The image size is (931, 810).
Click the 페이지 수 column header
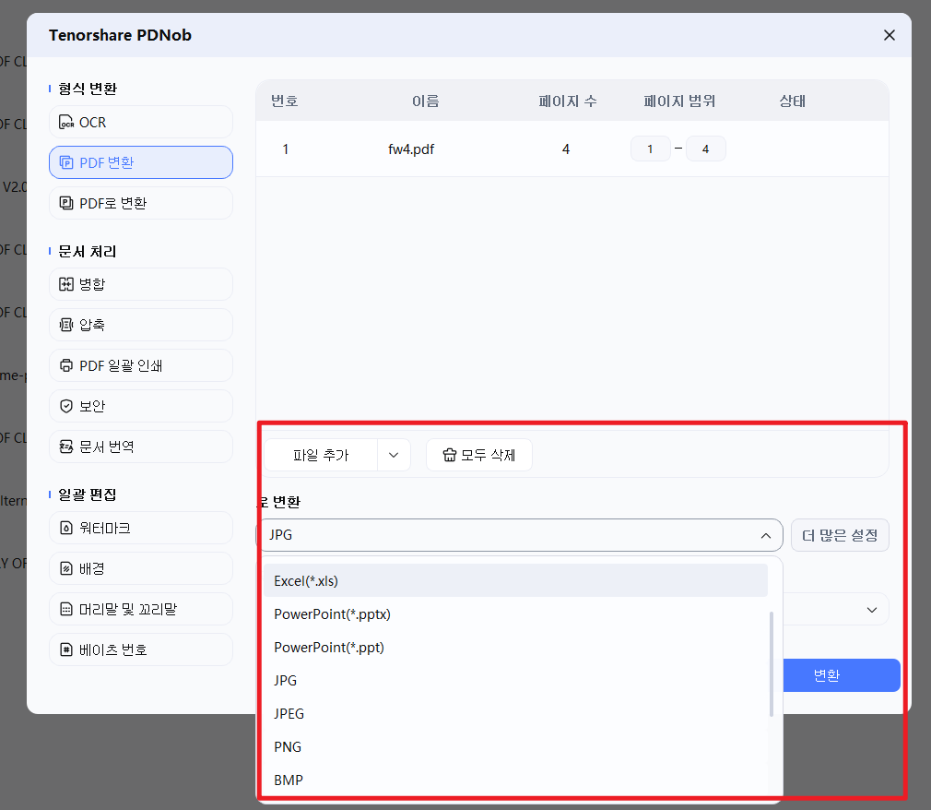[568, 101]
